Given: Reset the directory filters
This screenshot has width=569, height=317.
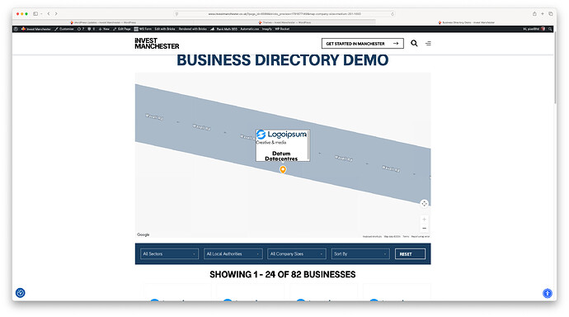Looking at the screenshot, I should 410,253.
